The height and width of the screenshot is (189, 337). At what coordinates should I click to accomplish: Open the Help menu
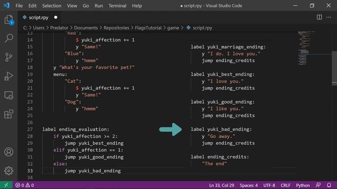(x=137, y=6)
